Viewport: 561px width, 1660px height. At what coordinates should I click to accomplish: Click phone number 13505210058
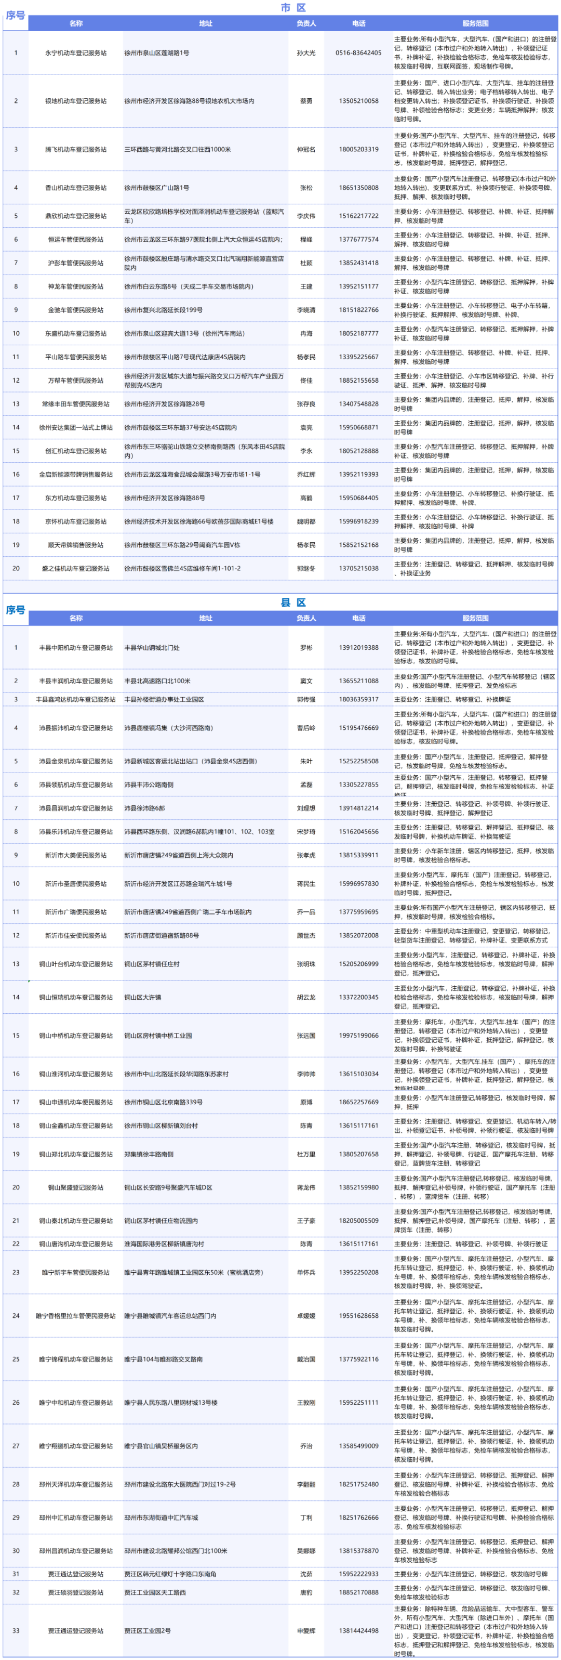coord(359,101)
